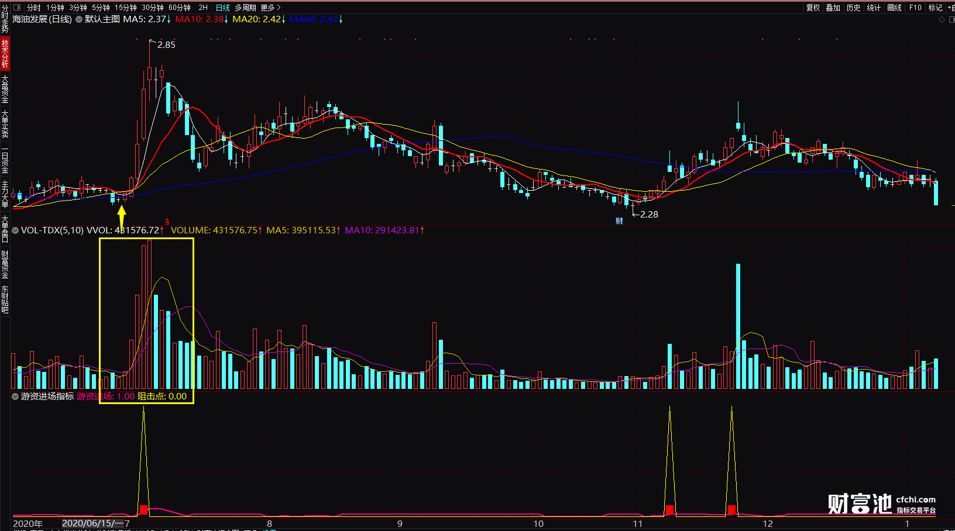Switch to the 2H period
The height and width of the screenshot is (531, 955).
(x=203, y=8)
